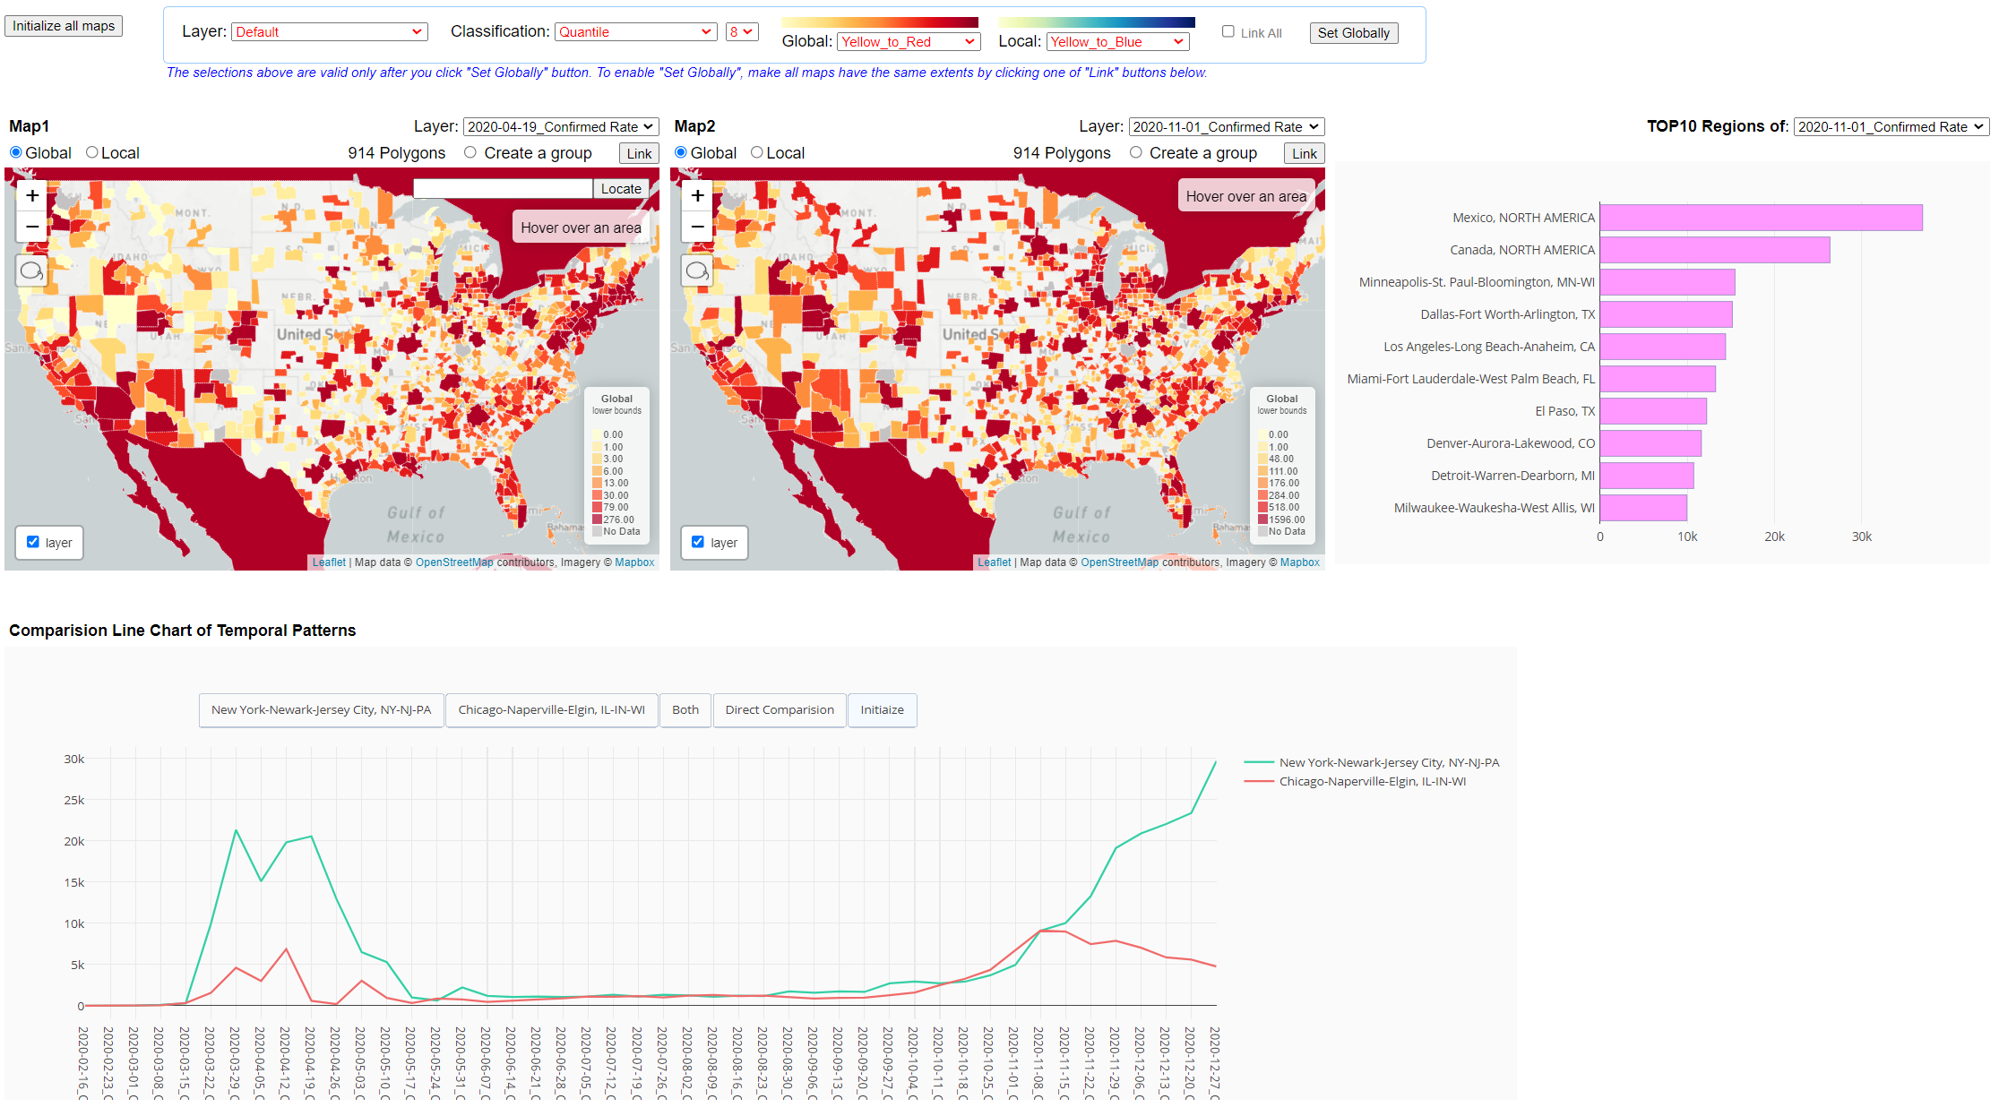Screen dimensions: 1999x1116
Task: Click the Canada, NORTH AMERICA bar
Action: click(1715, 250)
